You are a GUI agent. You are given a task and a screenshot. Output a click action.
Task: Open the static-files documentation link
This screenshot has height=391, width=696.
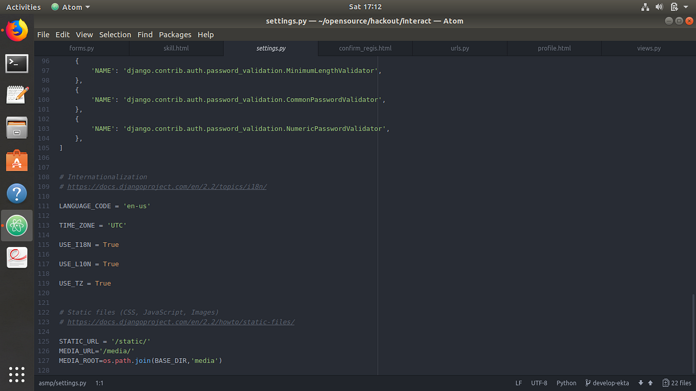coord(179,322)
